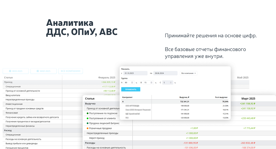Click the ВСЕ КОМПАНИИ filter button
Viewport: 276px width, 149px height.
pos(70,71)
